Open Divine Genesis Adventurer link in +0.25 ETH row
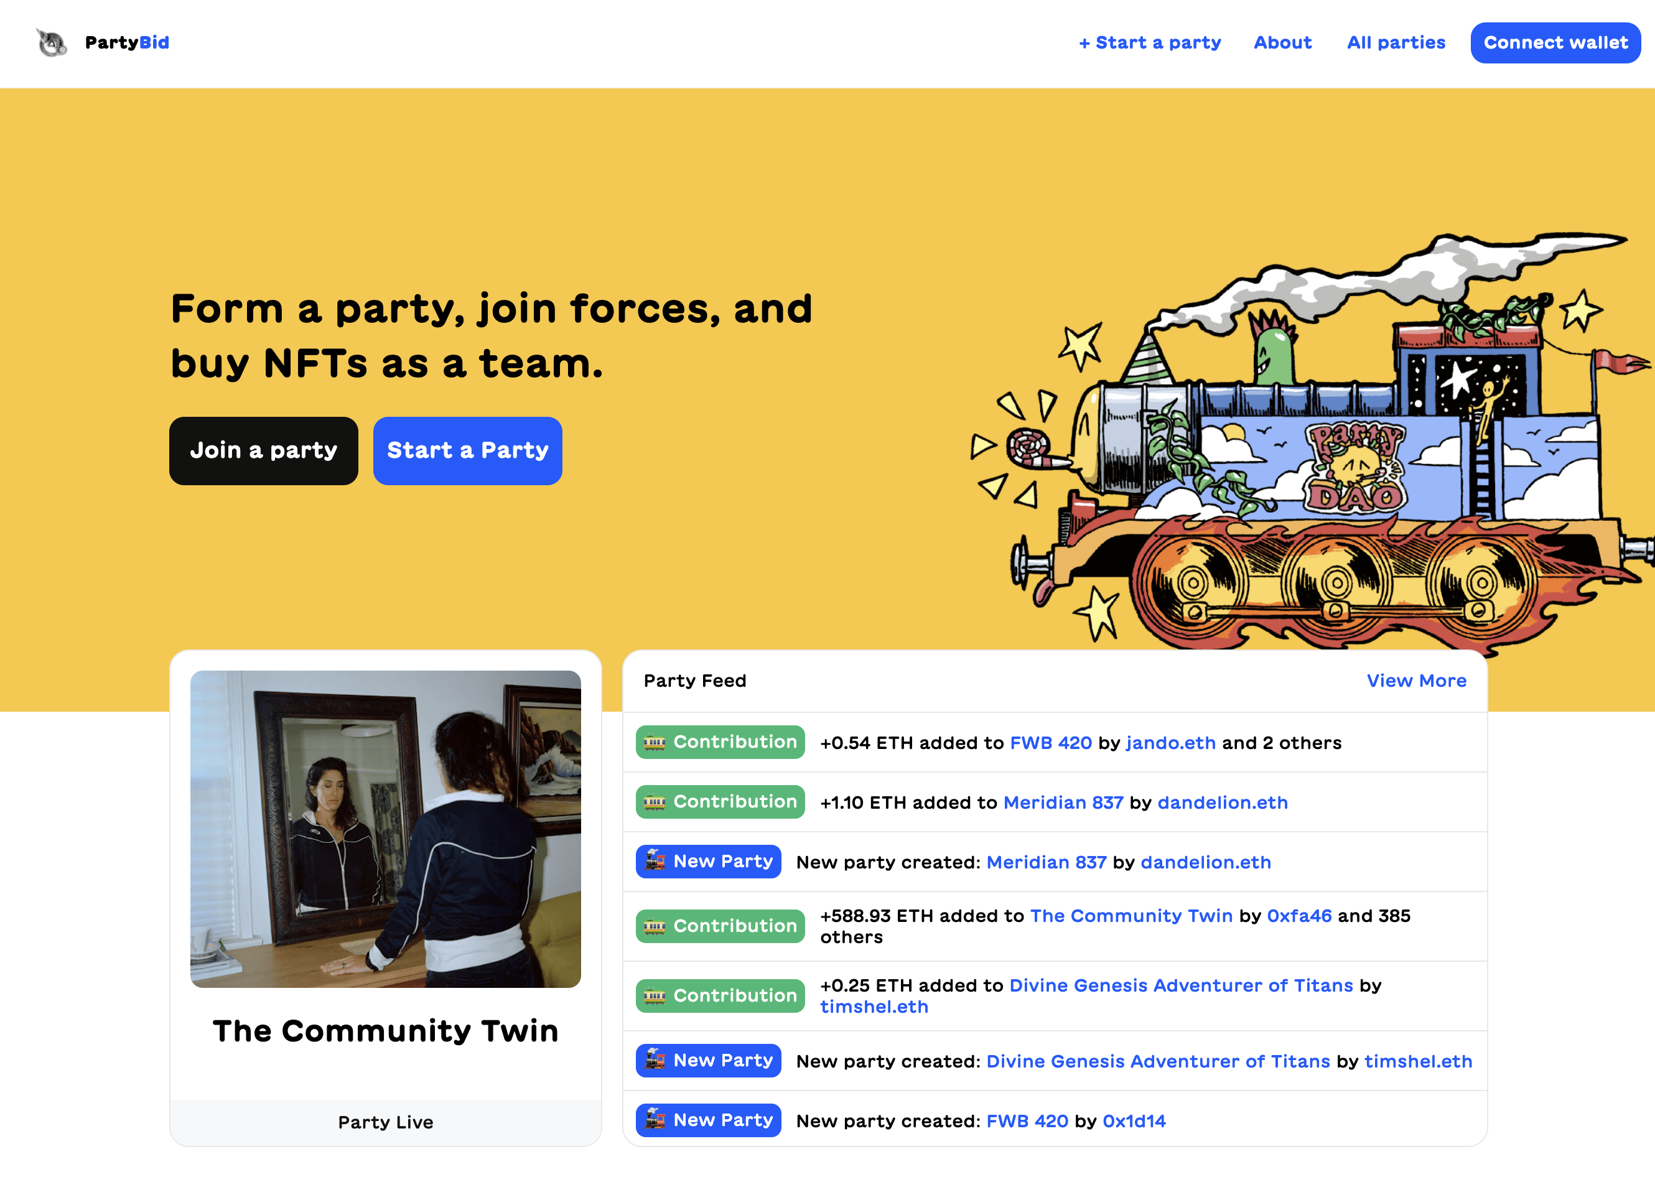The height and width of the screenshot is (1177, 1655). click(1181, 985)
